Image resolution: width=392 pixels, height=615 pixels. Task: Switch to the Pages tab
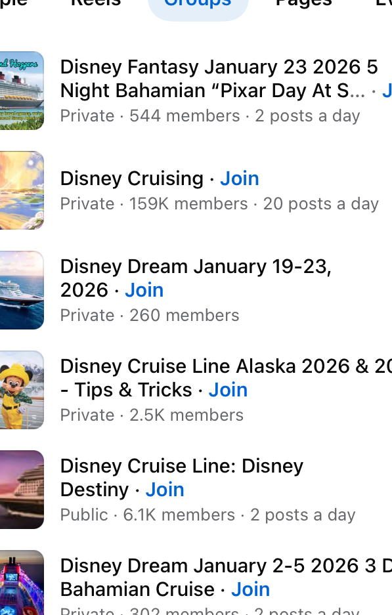pos(303,4)
